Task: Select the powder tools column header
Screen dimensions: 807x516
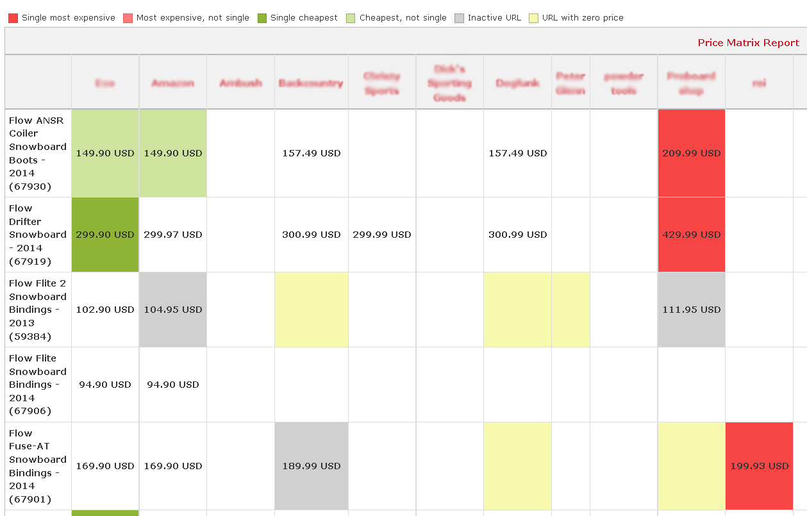Action: pos(624,83)
